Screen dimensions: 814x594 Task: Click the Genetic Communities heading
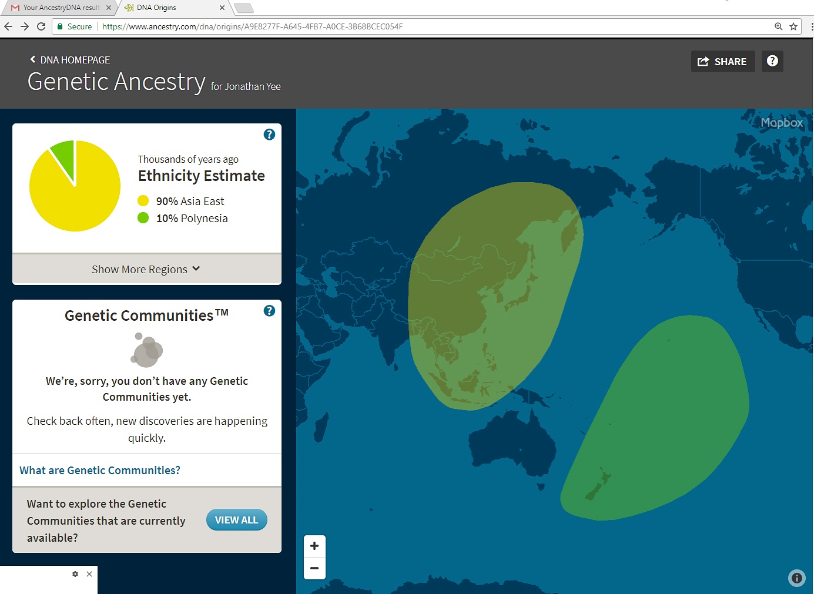click(x=146, y=316)
